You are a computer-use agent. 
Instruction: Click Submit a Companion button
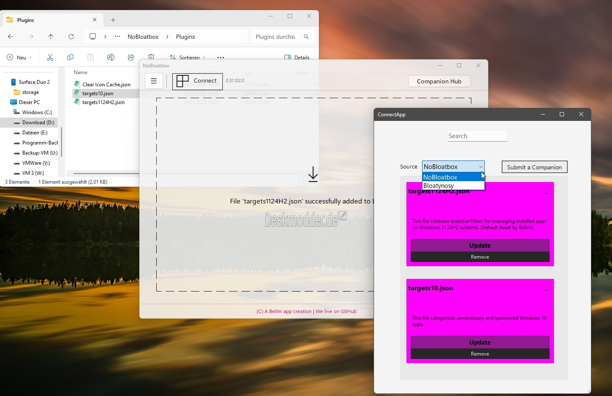pos(534,167)
